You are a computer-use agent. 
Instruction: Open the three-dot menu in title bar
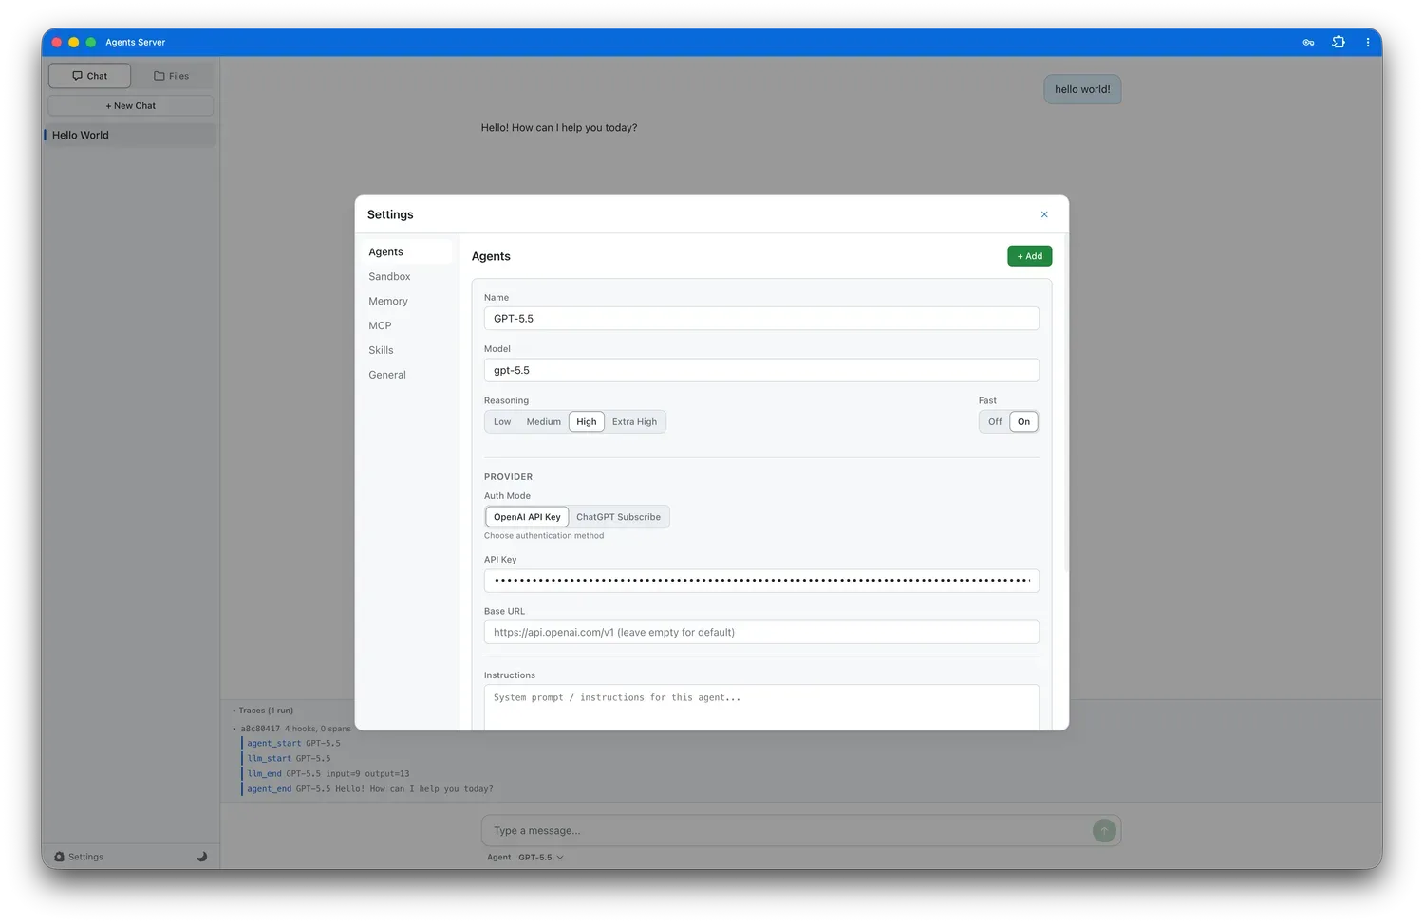click(x=1367, y=43)
